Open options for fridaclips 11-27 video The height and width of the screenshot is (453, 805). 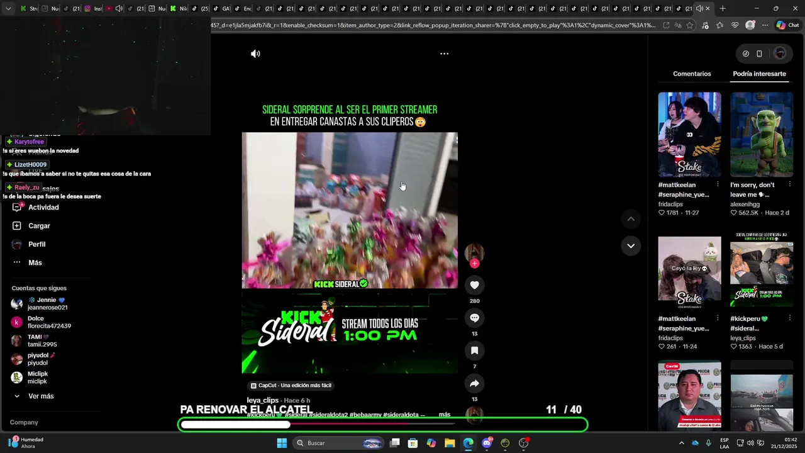coord(718,184)
